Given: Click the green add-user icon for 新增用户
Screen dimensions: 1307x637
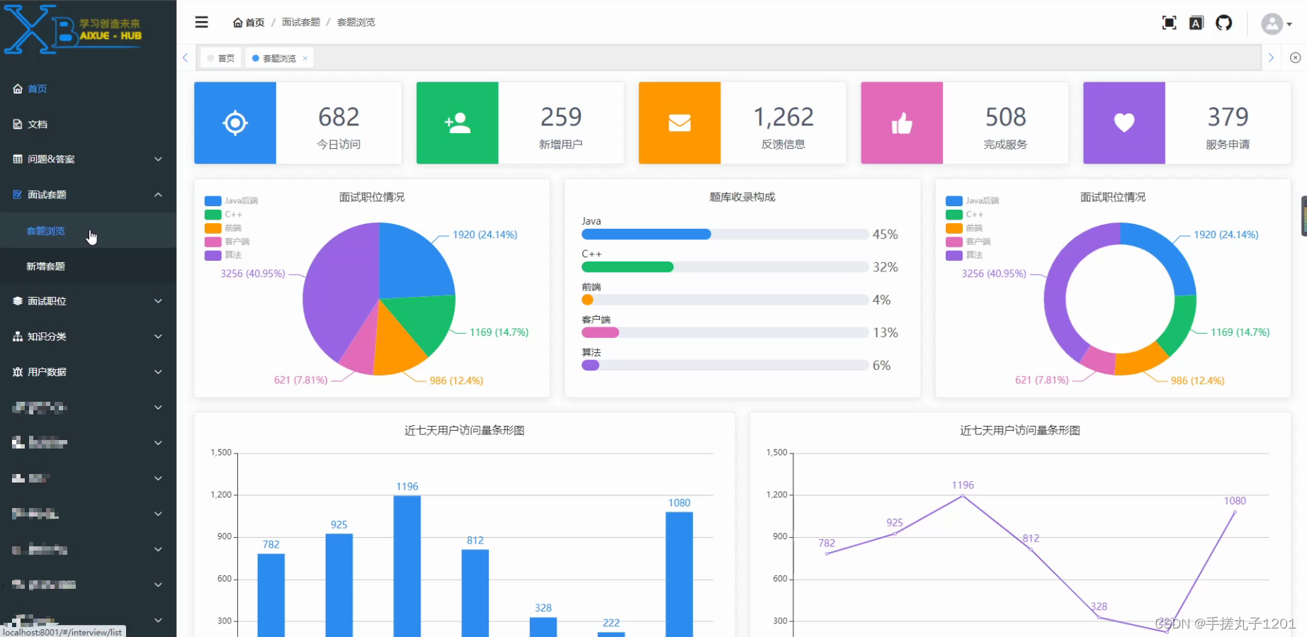Looking at the screenshot, I should click(x=458, y=123).
